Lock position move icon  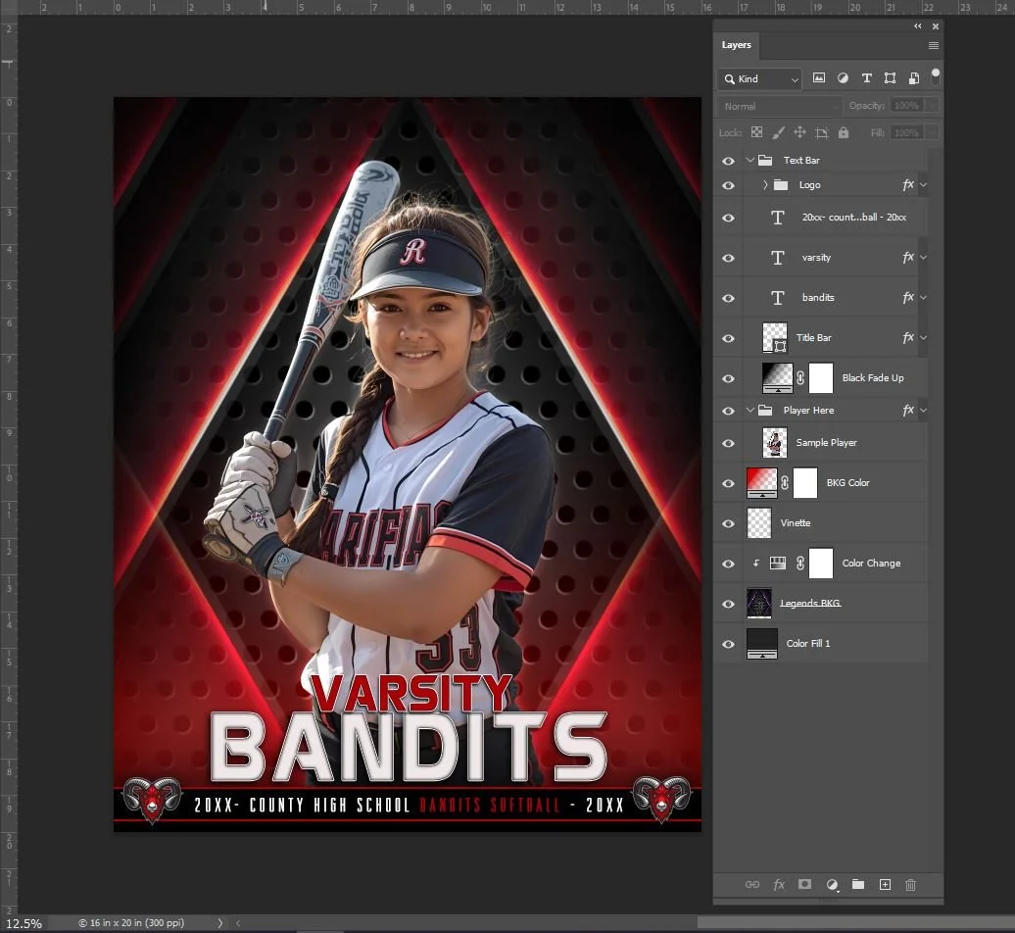[x=800, y=132]
